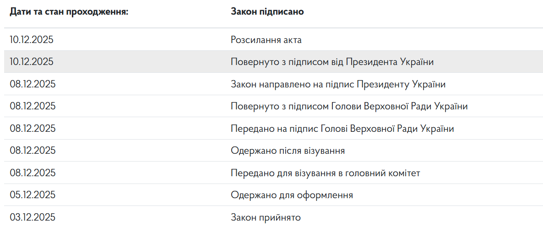This screenshot has width=543, height=227.
Task: Click the "Одержано після візування" status entry
Action: [288, 151]
